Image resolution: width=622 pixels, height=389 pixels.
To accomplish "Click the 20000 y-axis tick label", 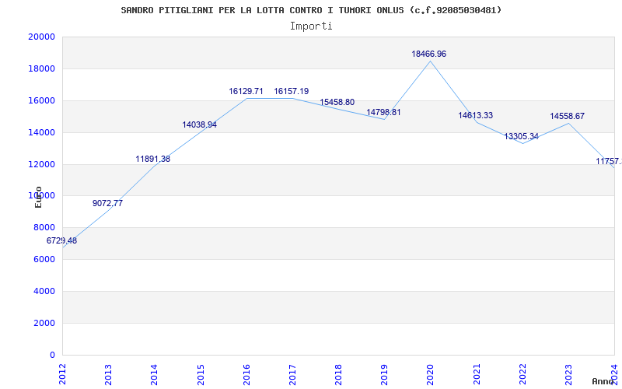I will [x=41, y=37].
